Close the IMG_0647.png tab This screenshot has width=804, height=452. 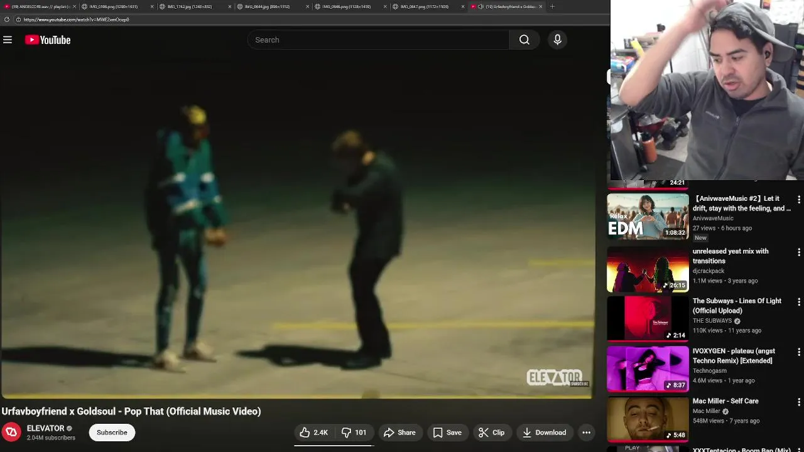click(x=464, y=6)
